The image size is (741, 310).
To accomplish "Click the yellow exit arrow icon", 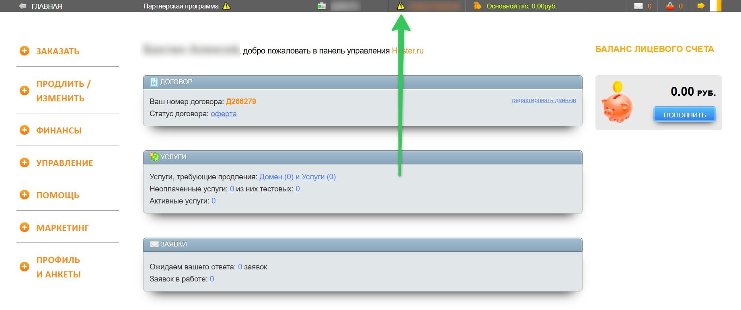I will [701, 6].
